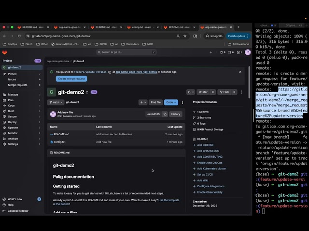Screen dimensions: 309x231
Task: Select git-demo2 project in sidebar
Action: click(22, 67)
